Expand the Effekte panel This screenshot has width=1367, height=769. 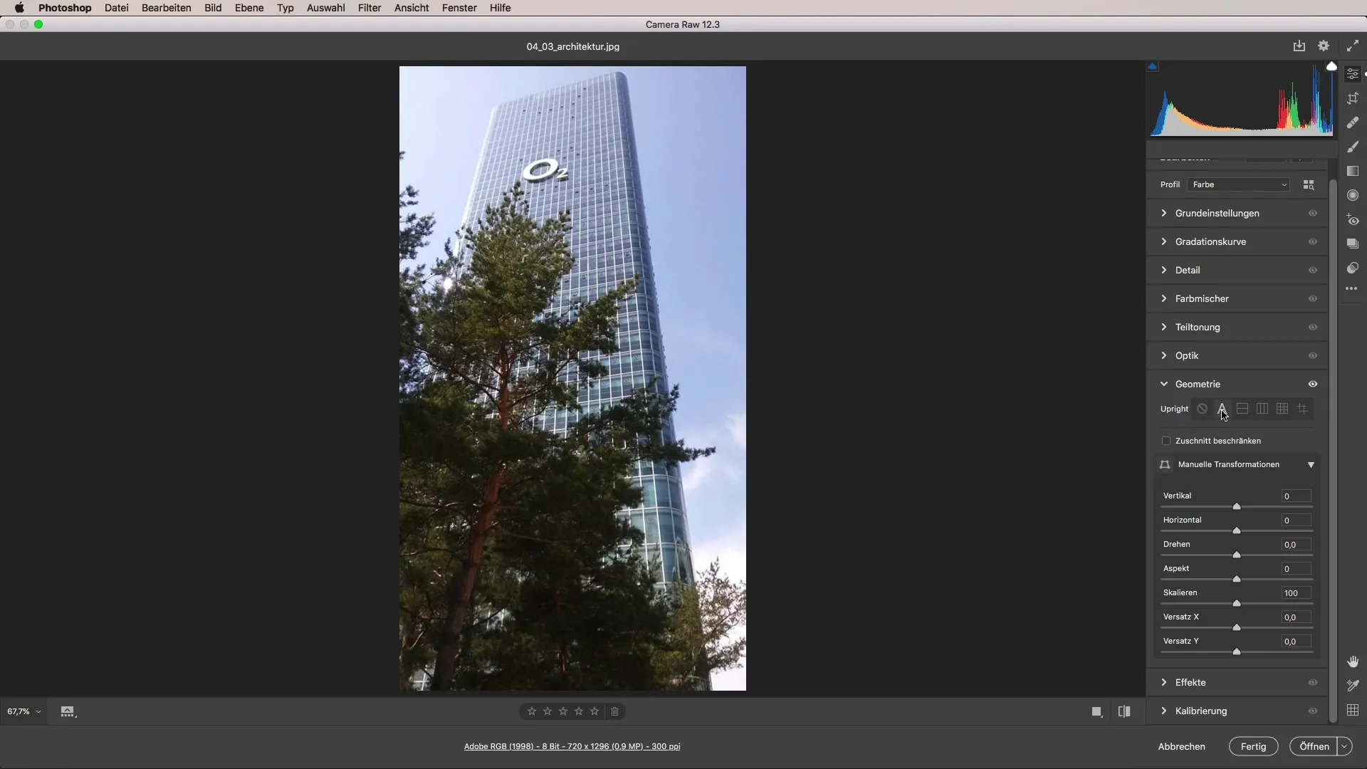[x=1164, y=682]
